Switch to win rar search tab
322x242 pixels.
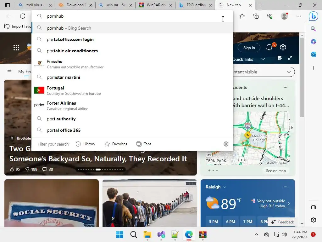tap(115, 5)
